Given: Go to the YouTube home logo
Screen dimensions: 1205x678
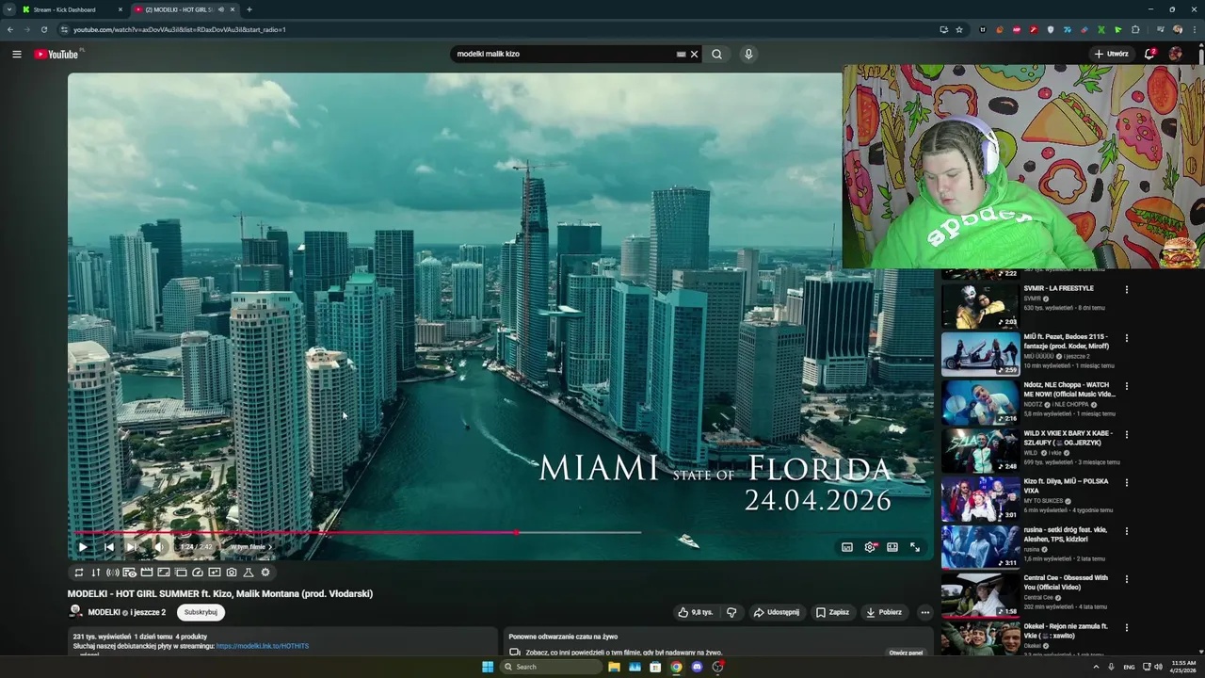Looking at the screenshot, I should pos(56,54).
